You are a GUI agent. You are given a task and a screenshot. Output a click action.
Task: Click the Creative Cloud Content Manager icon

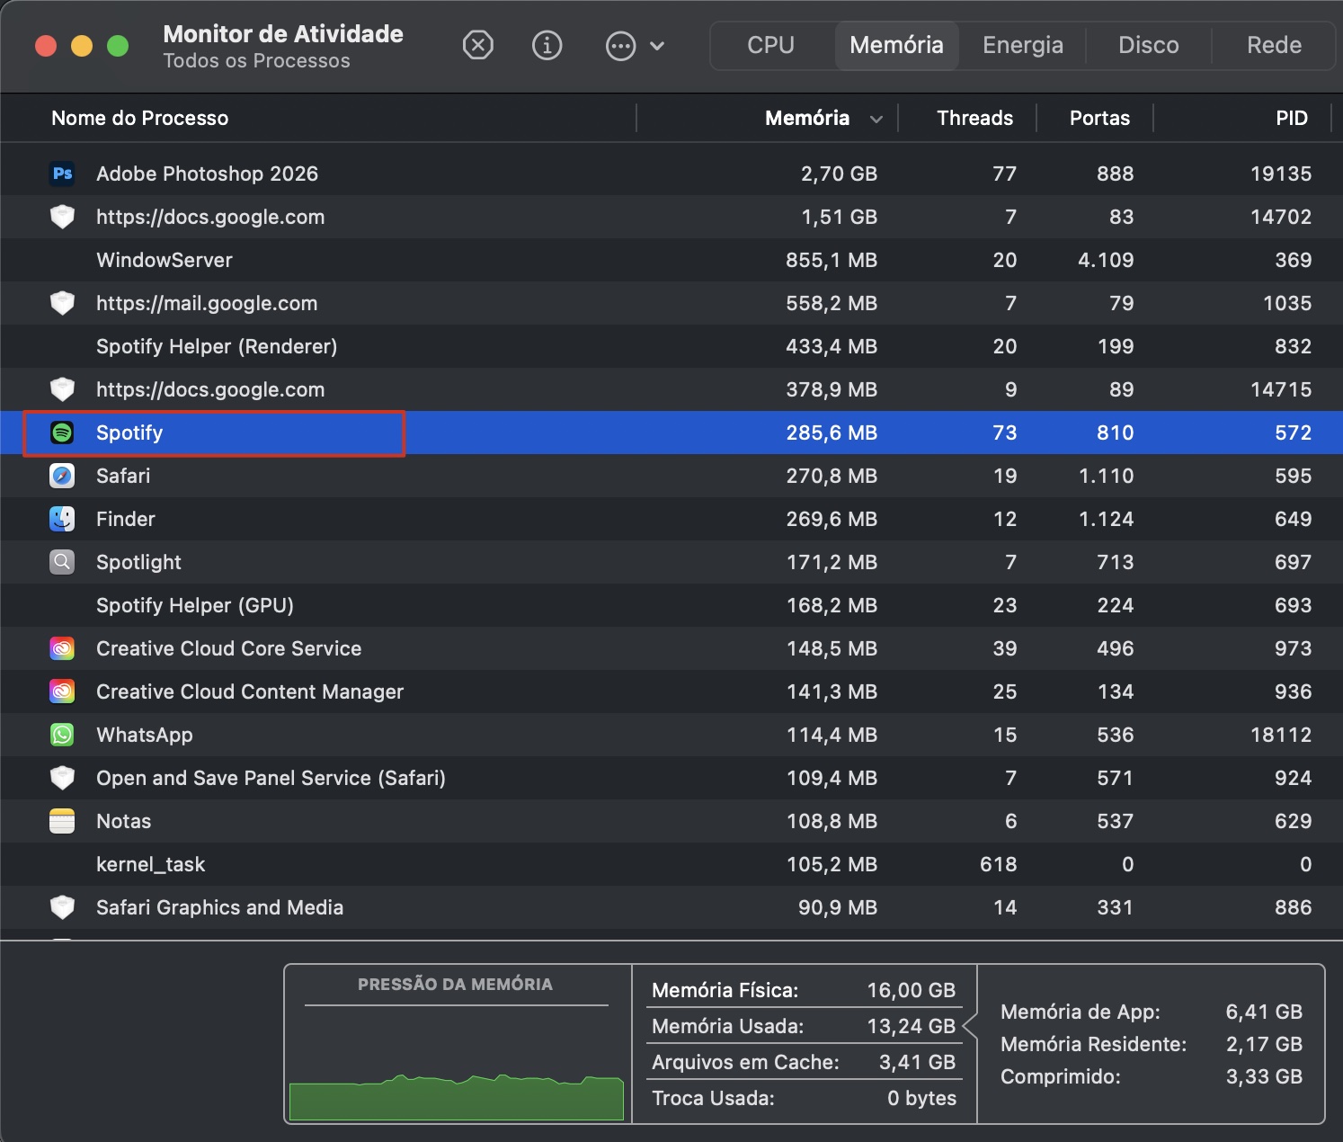tap(62, 691)
